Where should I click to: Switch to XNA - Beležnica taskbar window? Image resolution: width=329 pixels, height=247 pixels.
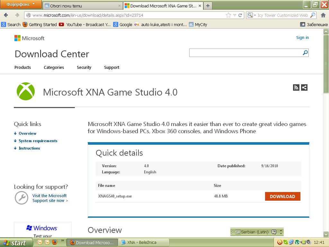point(144,242)
